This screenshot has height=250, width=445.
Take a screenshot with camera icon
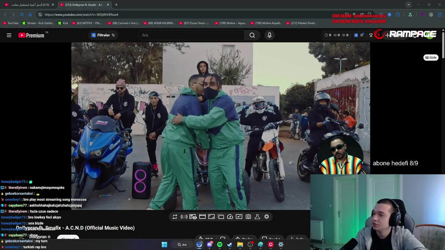tap(248, 217)
